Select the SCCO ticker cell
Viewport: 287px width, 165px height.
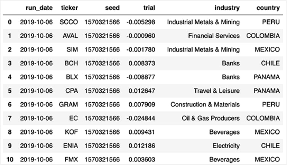[x=69, y=22]
